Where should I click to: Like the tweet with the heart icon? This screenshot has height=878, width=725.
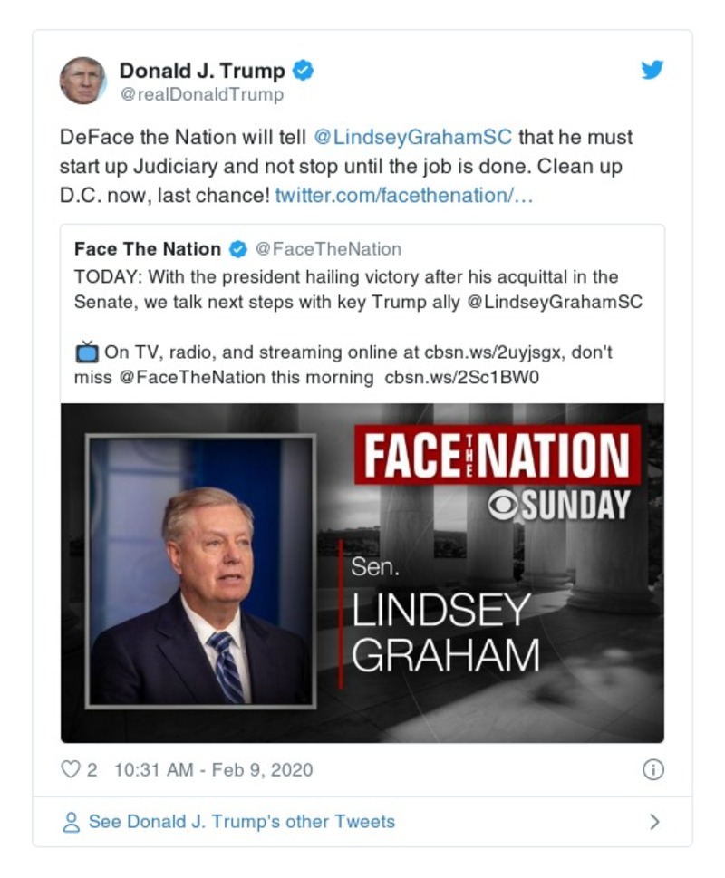click(x=71, y=770)
